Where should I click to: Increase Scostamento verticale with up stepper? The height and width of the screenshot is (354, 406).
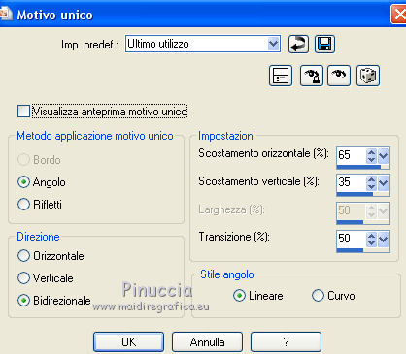(x=371, y=179)
